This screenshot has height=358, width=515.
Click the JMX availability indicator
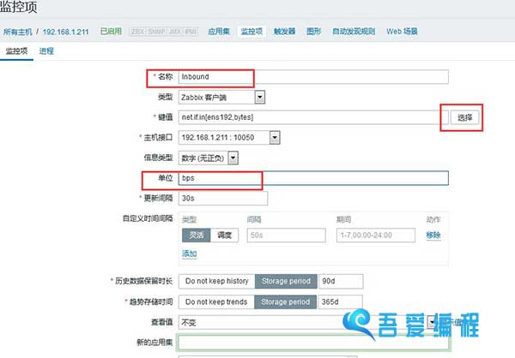[175, 32]
